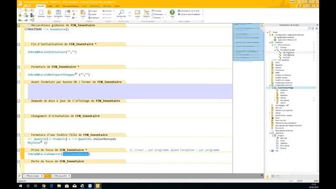The width and height of the screenshot is (336, 189).
Task: Collapse the Déclarations globales code section
Action: pos(19,25)
